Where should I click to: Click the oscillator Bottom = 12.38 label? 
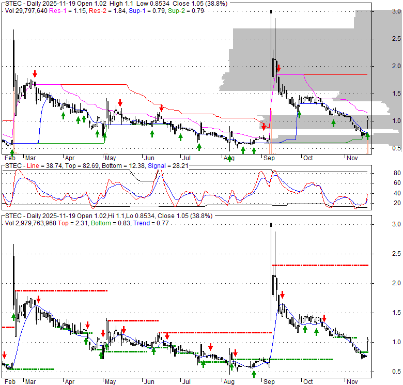pyautogui.click(x=123, y=166)
